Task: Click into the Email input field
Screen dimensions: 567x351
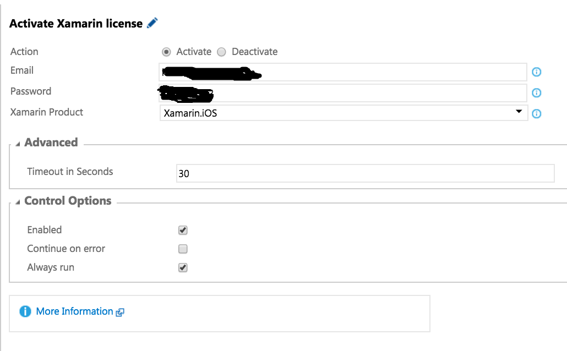Action: click(x=343, y=72)
